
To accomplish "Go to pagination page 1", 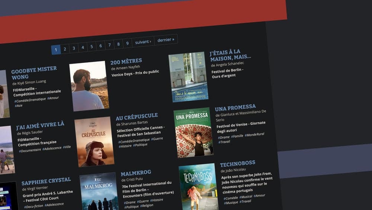I will click(x=56, y=50).
